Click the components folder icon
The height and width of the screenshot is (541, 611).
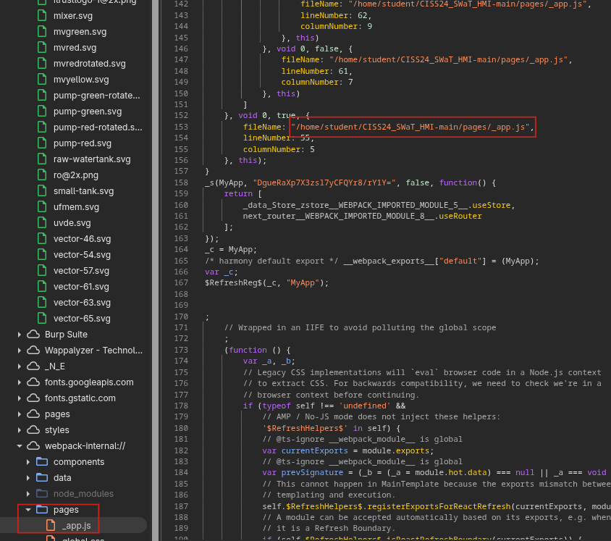point(42,462)
